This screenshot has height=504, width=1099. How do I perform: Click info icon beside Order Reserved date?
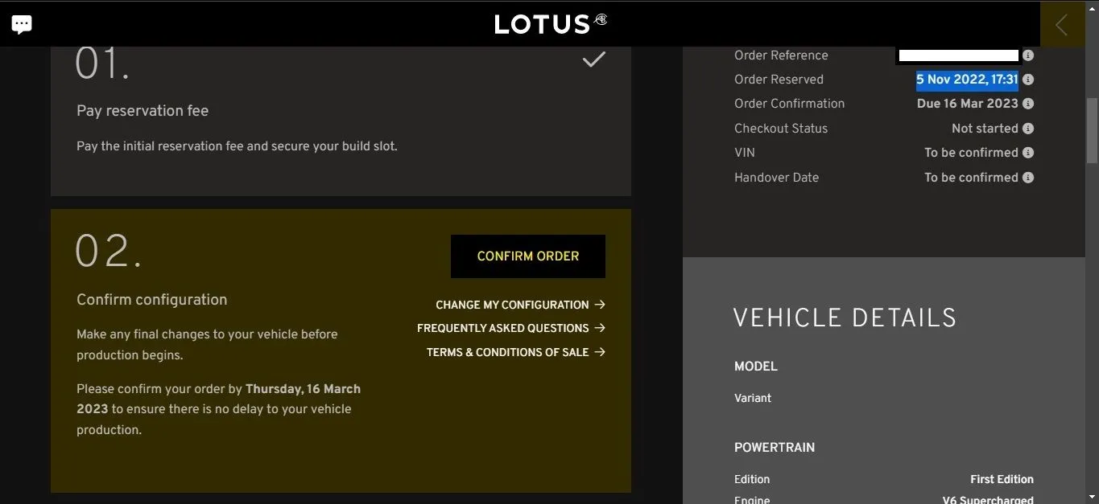click(1028, 80)
